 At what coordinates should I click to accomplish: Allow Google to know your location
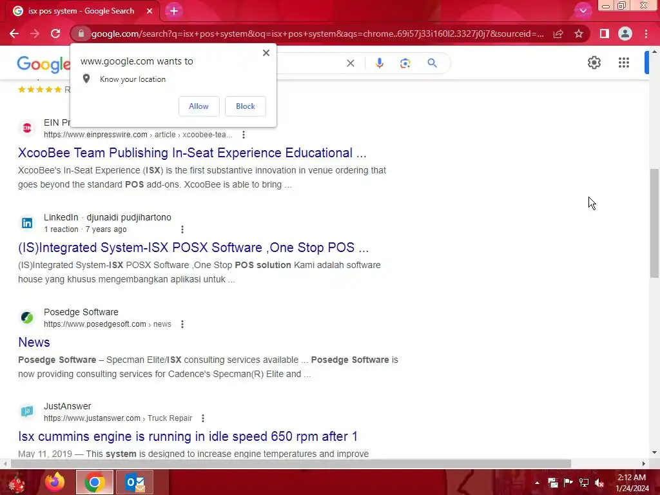click(x=199, y=106)
